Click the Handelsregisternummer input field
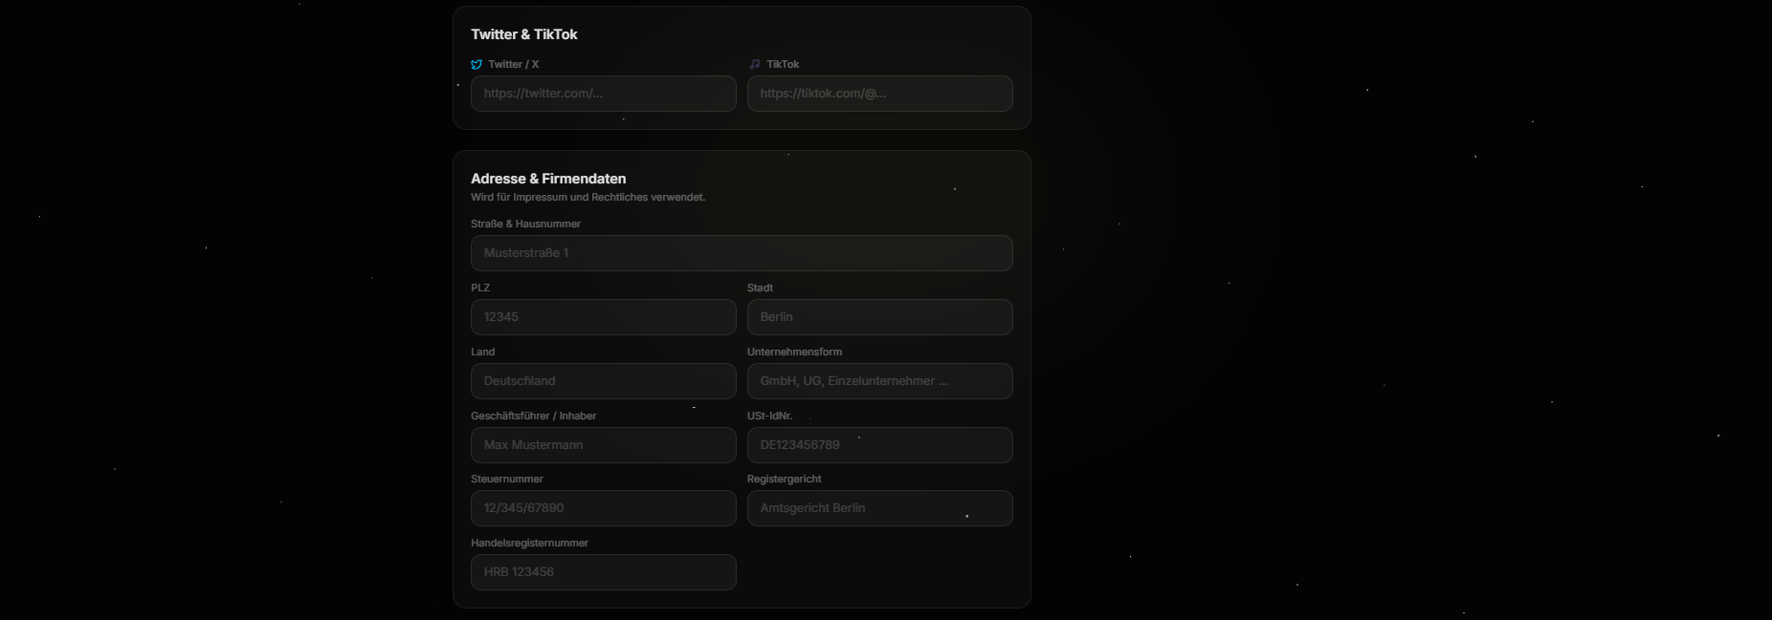Image resolution: width=1772 pixels, height=620 pixels. (604, 572)
